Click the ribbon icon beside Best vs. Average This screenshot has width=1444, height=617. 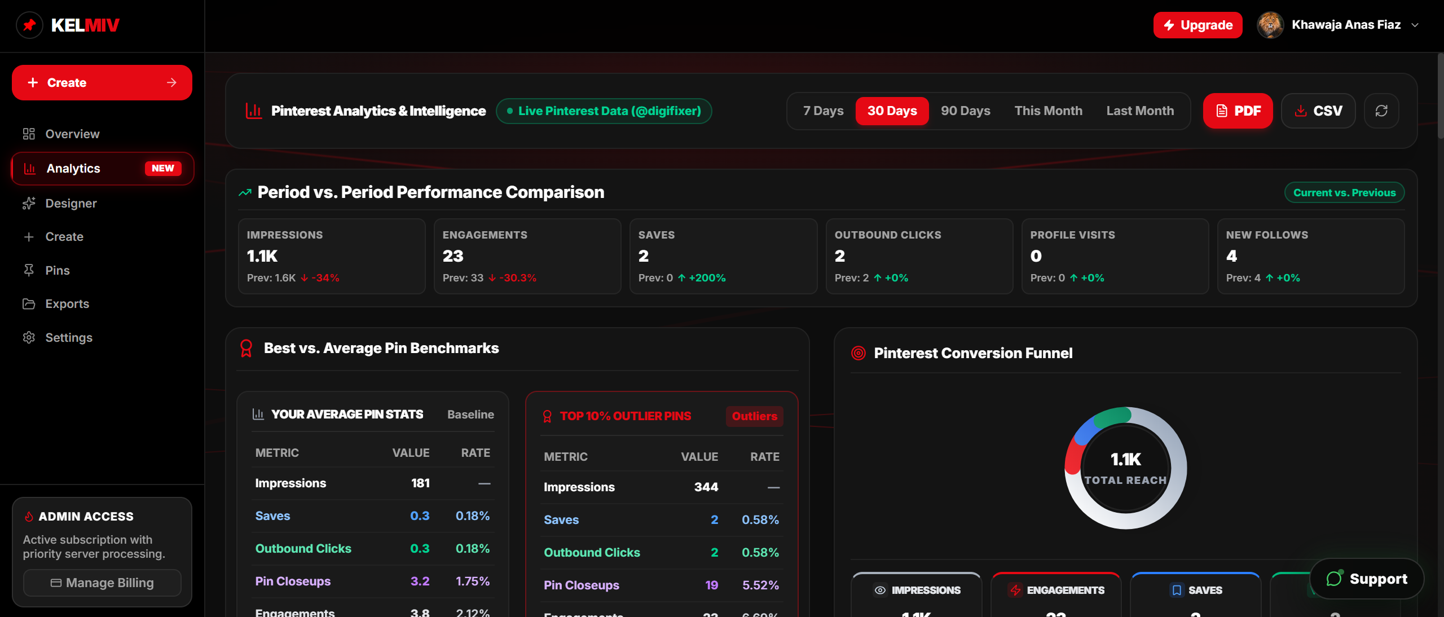point(246,348)
